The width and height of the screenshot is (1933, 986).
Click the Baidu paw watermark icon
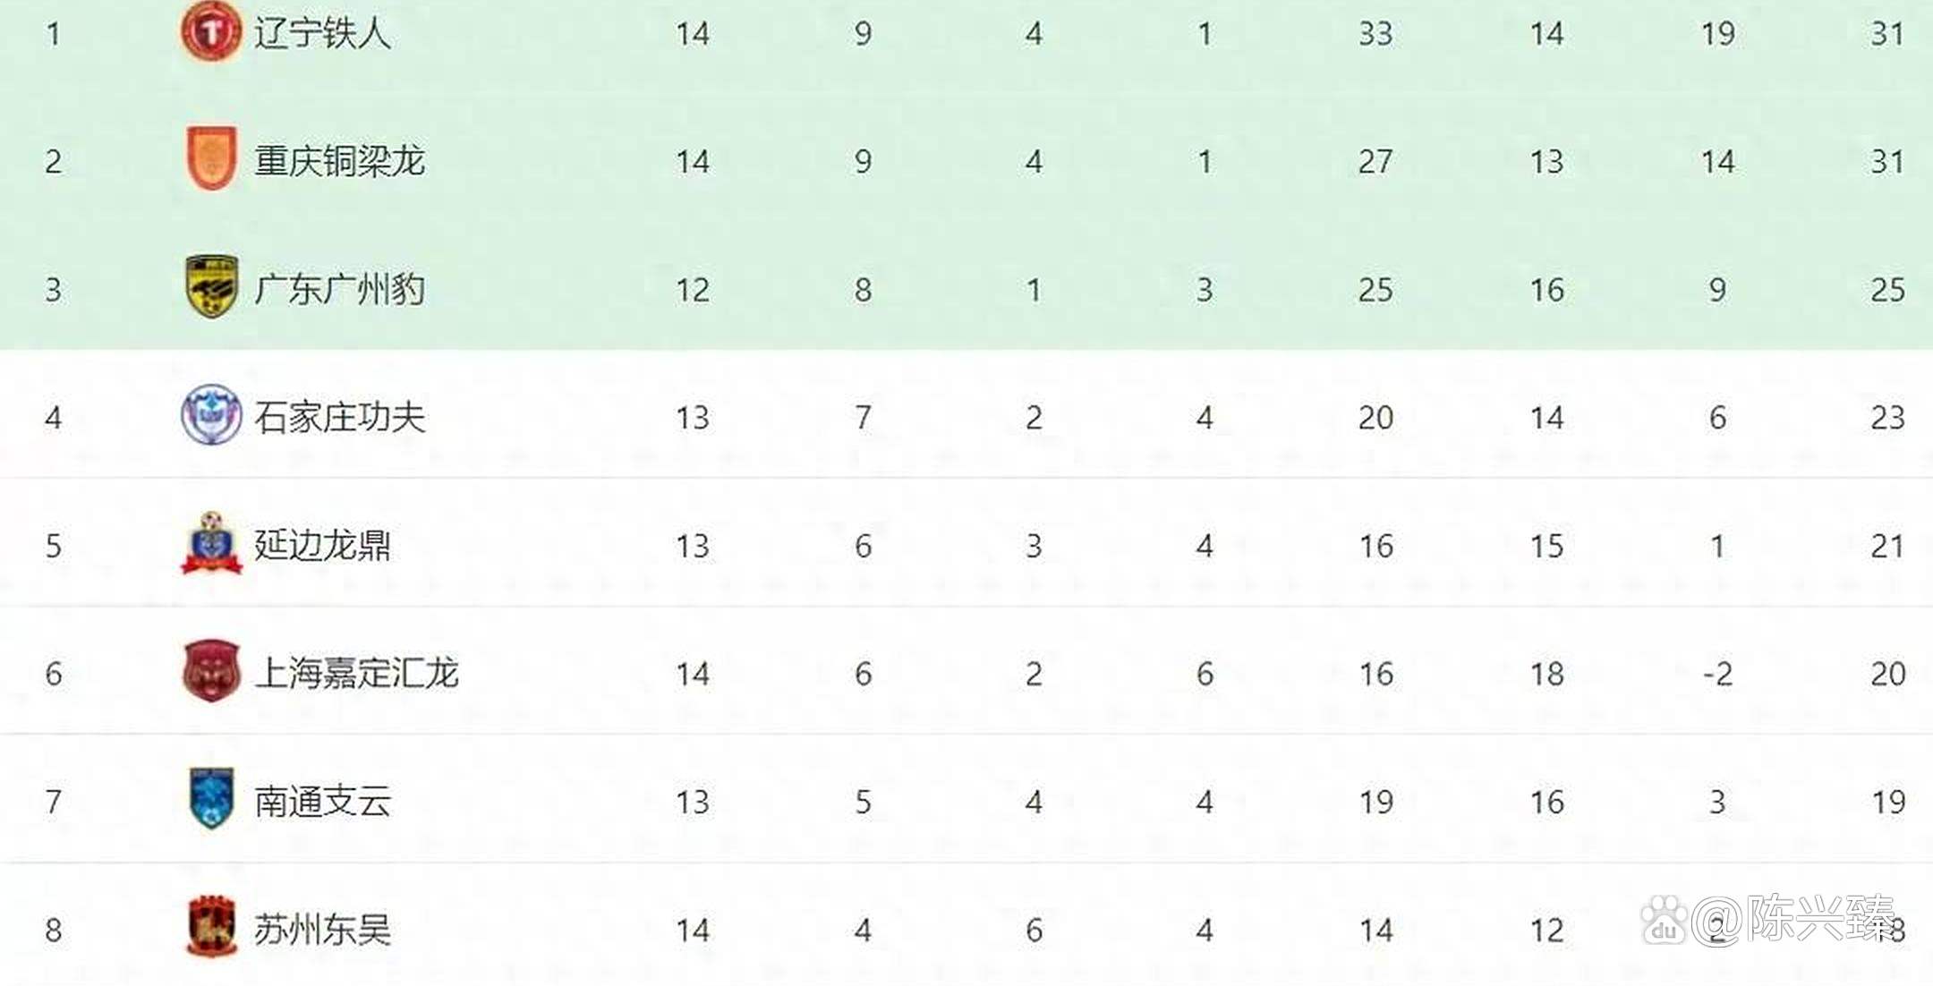point(1664,921)
